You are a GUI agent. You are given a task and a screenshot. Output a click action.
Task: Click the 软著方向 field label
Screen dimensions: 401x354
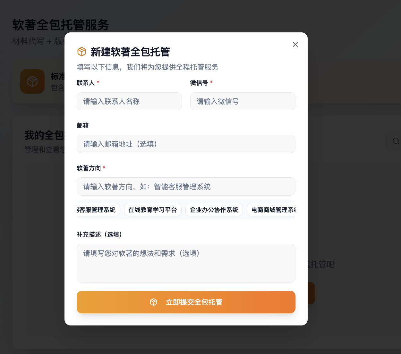pos(89,168)
